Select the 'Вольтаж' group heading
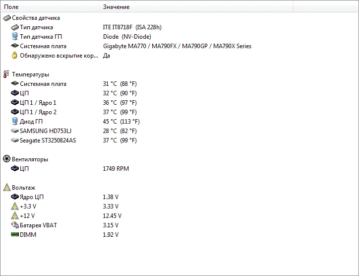 point(24,188)
